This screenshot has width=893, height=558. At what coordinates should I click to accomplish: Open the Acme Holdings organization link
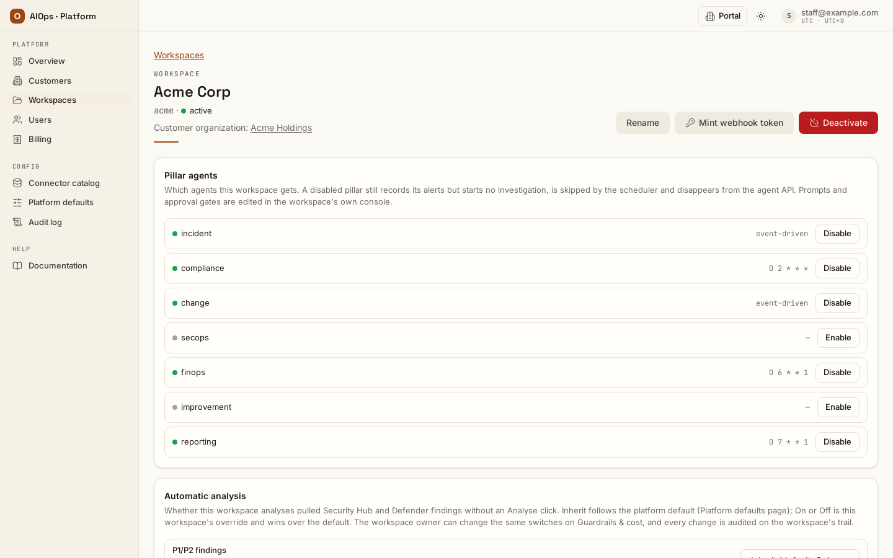pos(281,128)
